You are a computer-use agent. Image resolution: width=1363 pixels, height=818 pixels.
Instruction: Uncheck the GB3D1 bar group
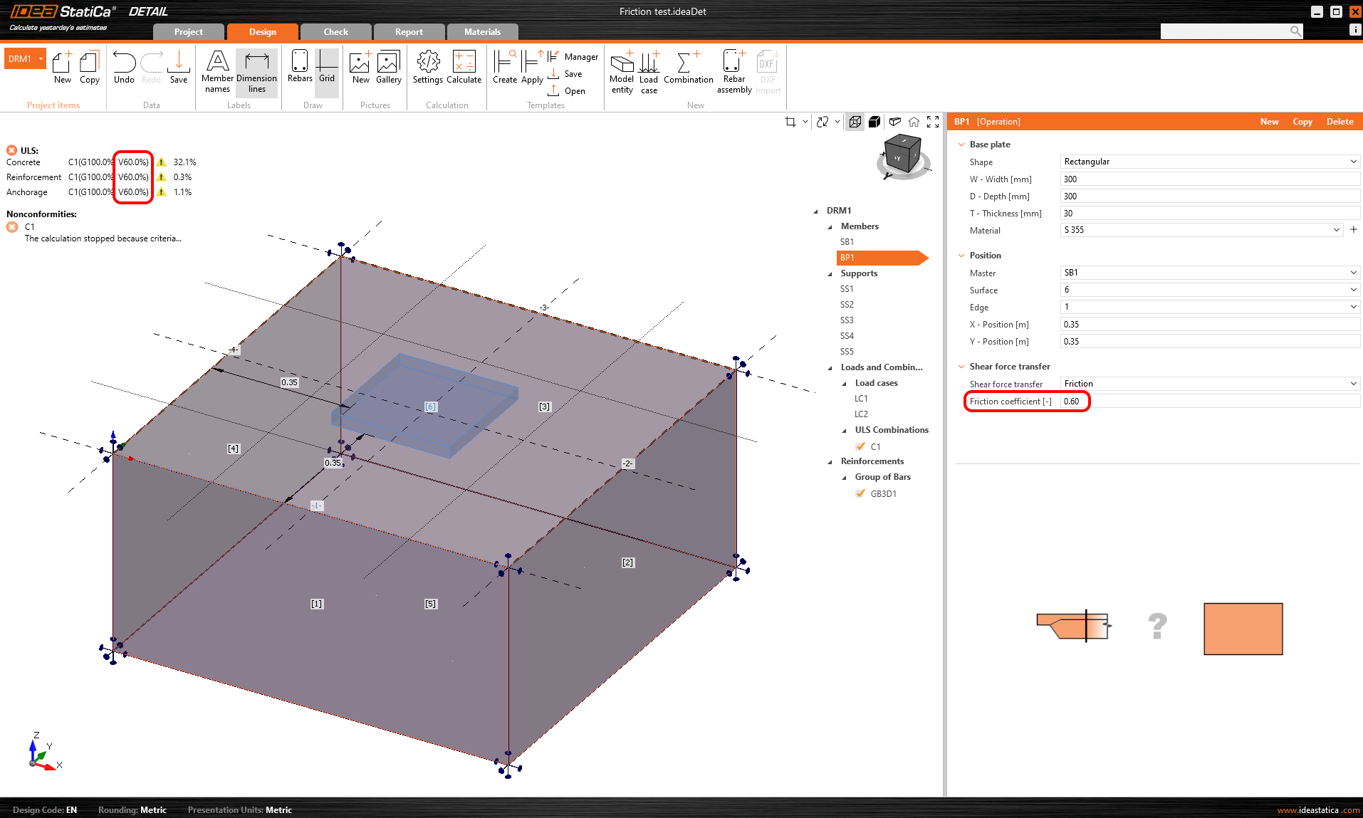(861, 493)
